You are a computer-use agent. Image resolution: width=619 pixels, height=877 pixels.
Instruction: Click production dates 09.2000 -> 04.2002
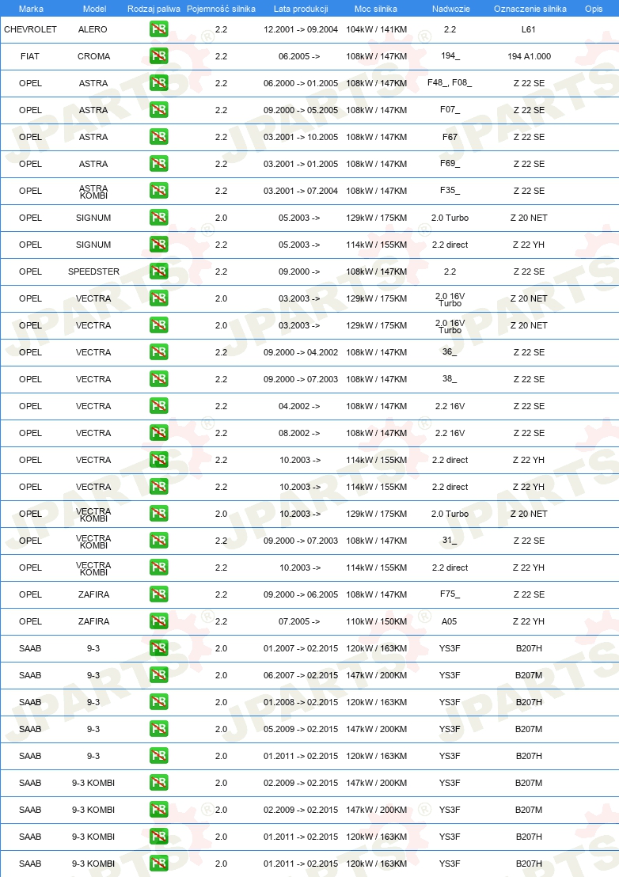(301, 351)
